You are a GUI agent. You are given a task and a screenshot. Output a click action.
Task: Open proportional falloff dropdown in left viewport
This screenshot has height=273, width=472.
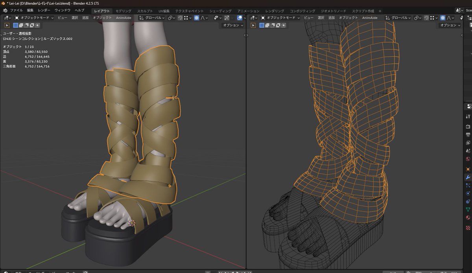205,18
